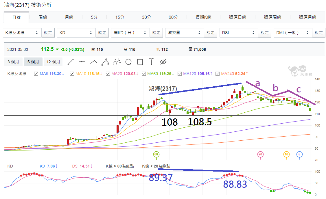The image size is (326, 199).
Task: Select the 12 個月 range button
Action: pyautogui.click(x=54, y=62)
